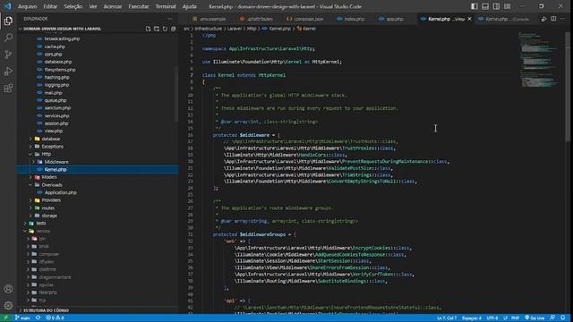
Task: Open the Terminal menu
Action: coord(166,6)
